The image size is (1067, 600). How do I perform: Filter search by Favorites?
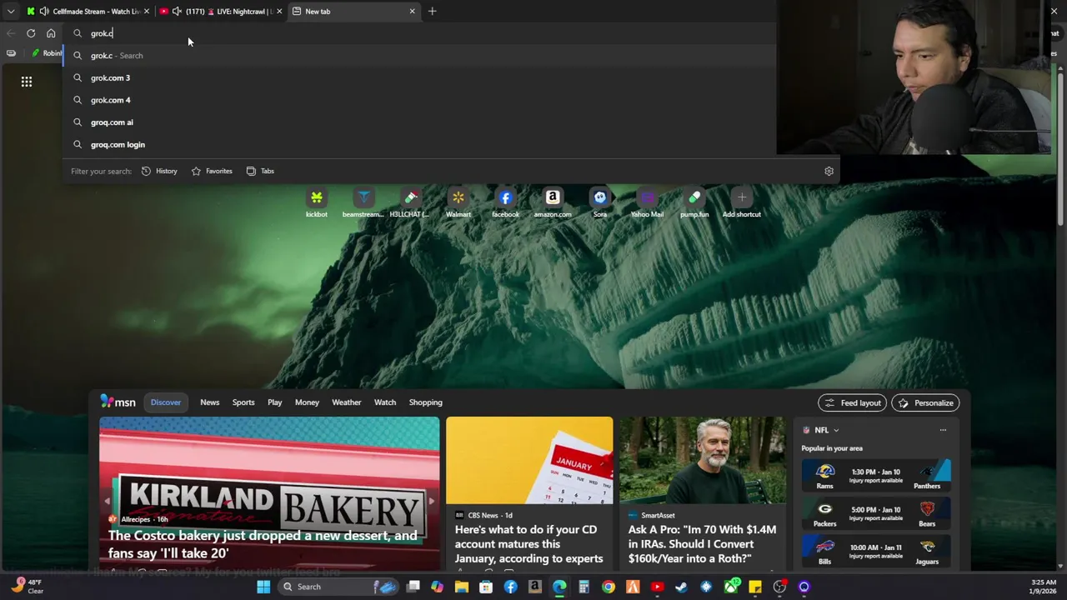tap(212, 171)
